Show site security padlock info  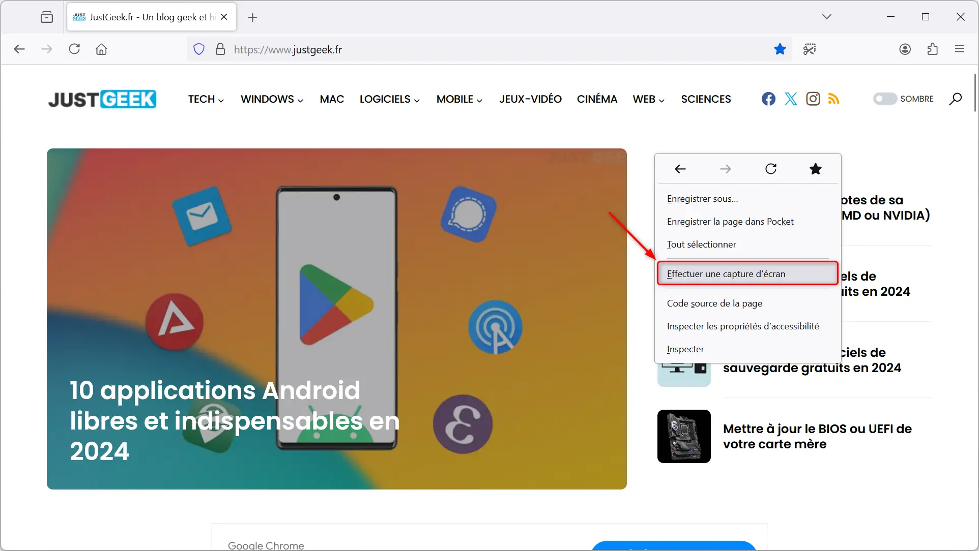220,49
